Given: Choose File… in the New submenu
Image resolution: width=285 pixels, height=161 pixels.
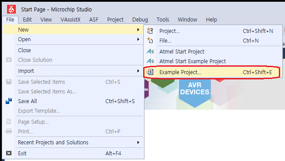Looking at the screenshot, I should [x=213, y=40].
